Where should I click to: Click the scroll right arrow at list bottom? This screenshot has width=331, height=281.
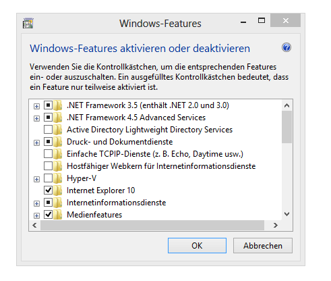276,226
